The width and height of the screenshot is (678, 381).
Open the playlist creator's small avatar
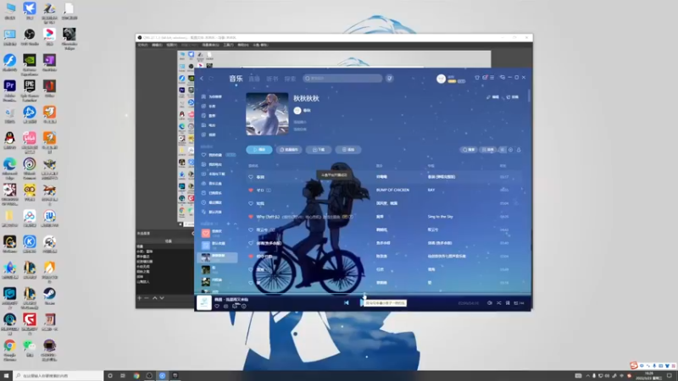[297, 111]
